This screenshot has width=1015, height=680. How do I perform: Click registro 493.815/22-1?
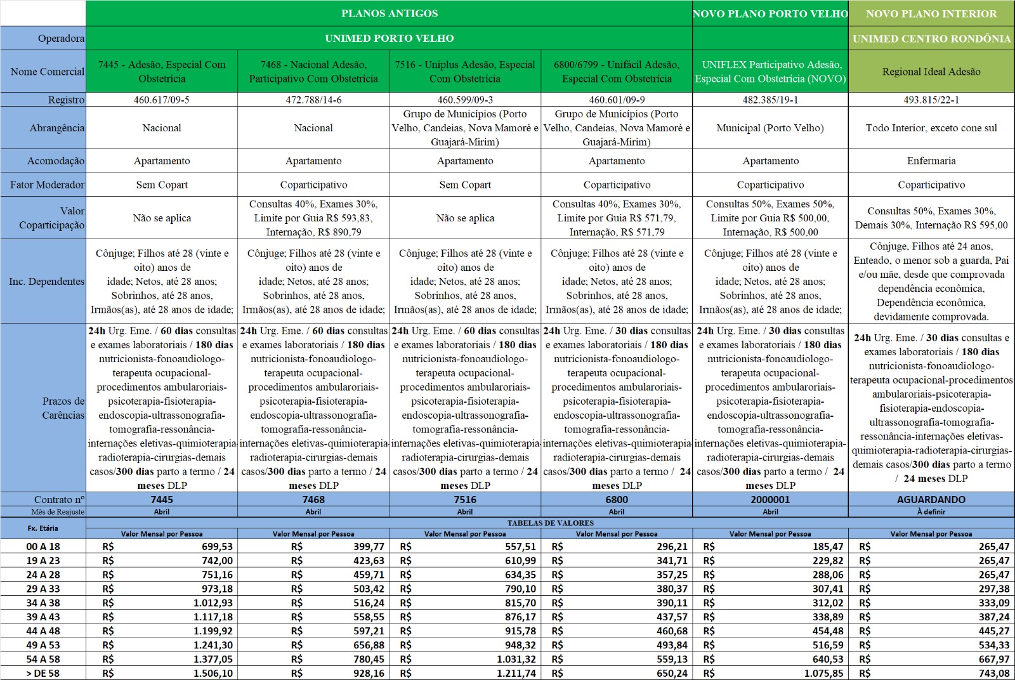point(931,100)
